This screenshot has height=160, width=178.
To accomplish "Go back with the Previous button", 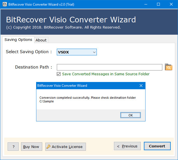I will point(127,146).
